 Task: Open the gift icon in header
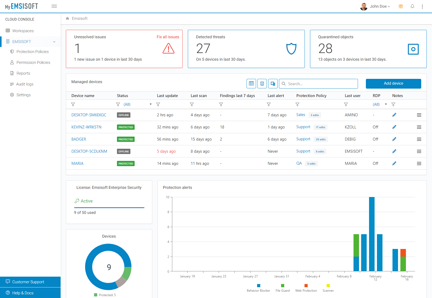pyautogui.click(x=401, y=6)
